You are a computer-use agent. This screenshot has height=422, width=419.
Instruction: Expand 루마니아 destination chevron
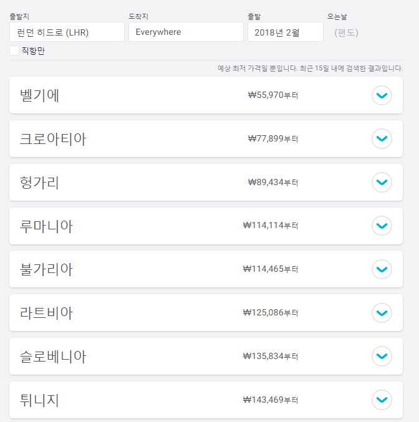coord(382,226)
